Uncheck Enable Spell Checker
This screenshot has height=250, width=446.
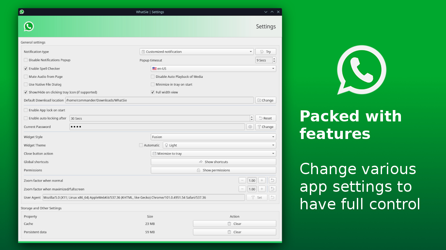click(x=26, y=69)
